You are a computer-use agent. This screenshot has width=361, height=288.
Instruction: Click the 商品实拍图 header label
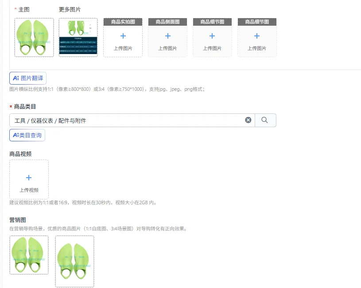click(x=123, y=22)
